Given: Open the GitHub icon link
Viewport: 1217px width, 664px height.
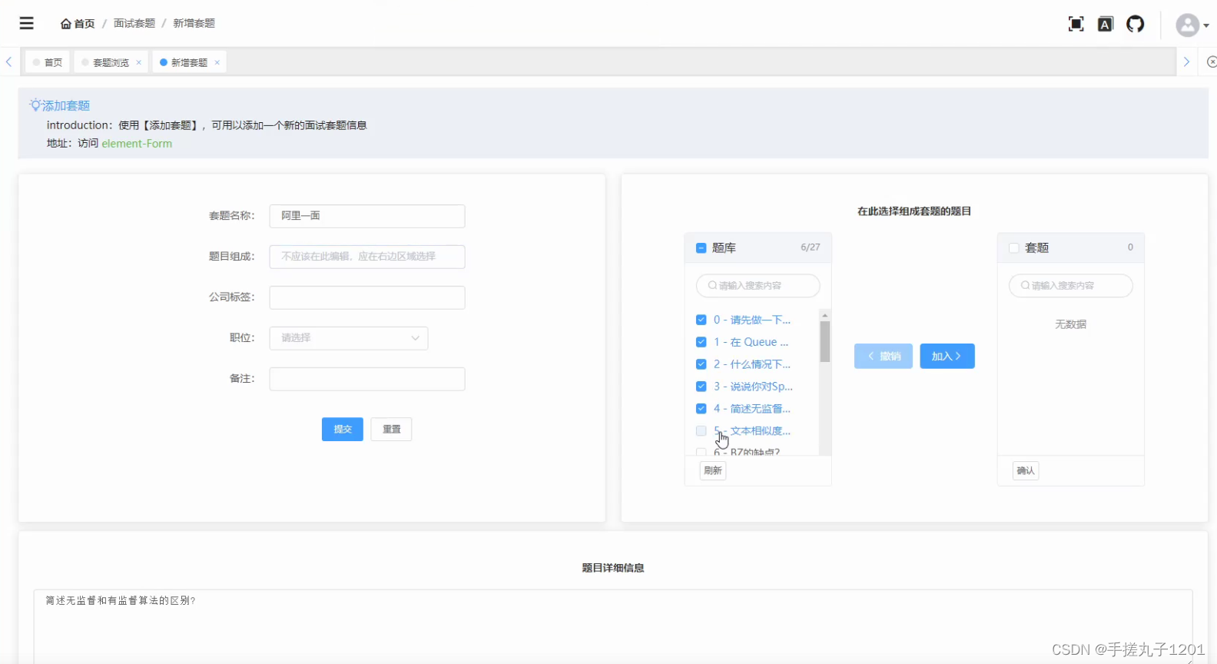Looking at the screenshot, I should pos(1136,24).
